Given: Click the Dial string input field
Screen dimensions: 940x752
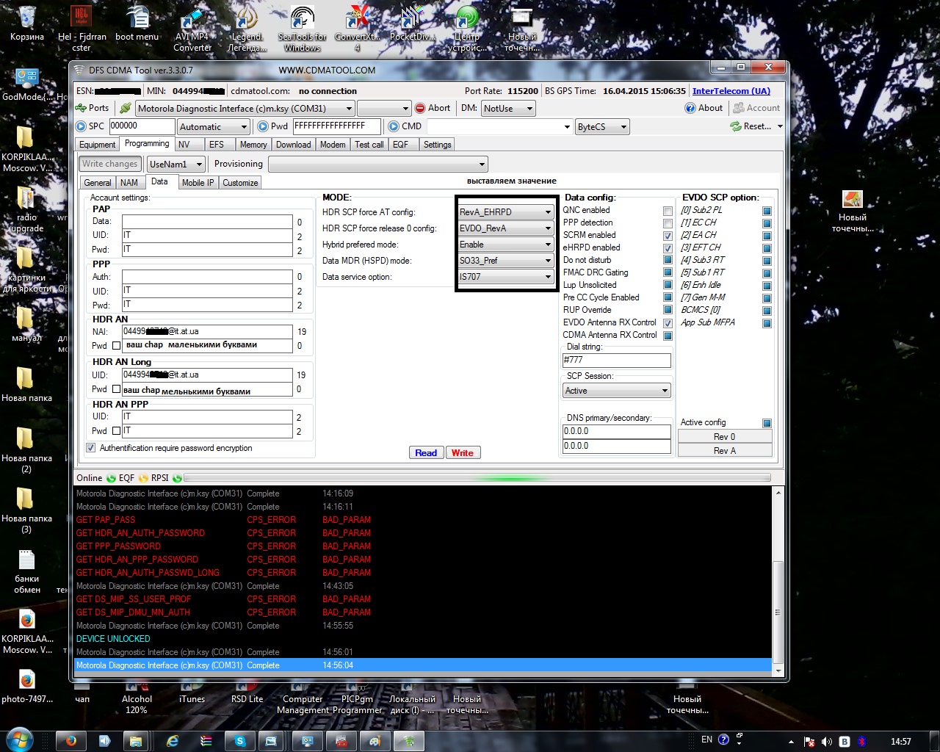Looking at the screenshot, I should [x=616, y=360].
